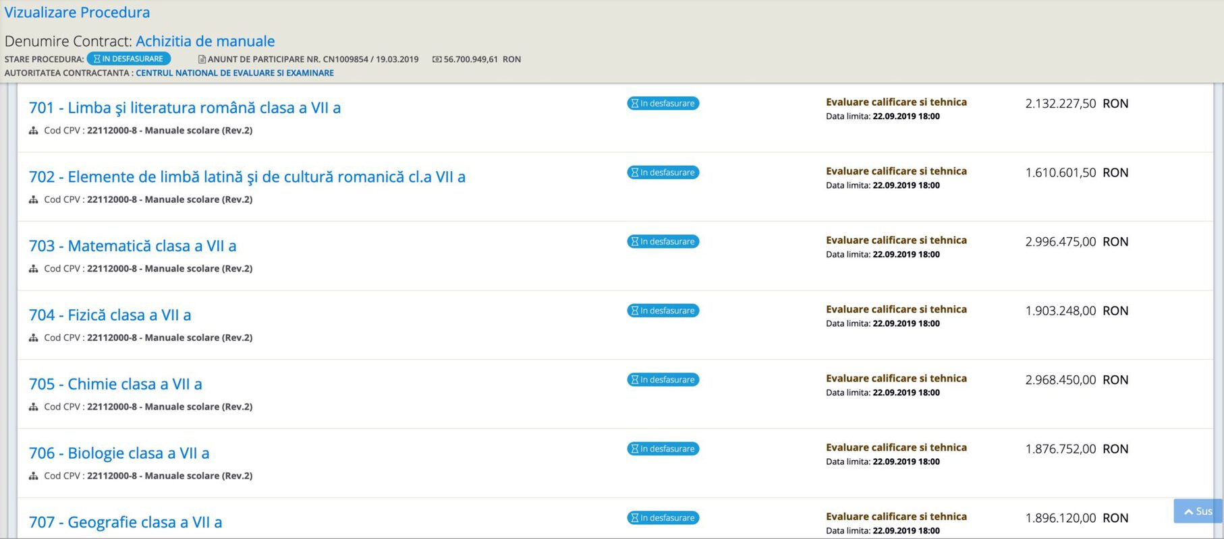Click the In desfasurare badge for lot 706

[663, 449]
